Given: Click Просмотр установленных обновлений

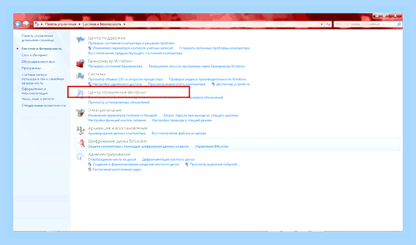Looking at the screenshot, I should (x=119, y=102).
